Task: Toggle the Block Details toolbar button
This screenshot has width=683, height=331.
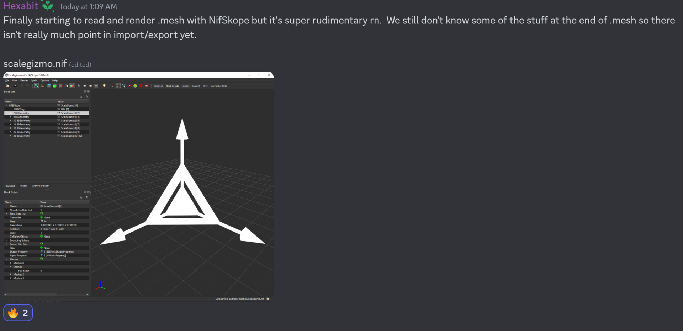Action: pyautogui.click(x=172, y=86)
